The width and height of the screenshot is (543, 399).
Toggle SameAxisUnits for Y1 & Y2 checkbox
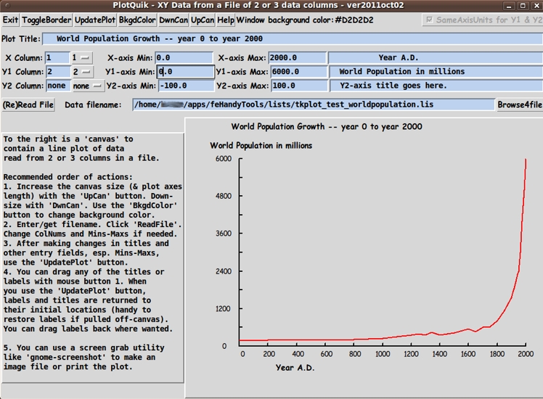(430, 20)
